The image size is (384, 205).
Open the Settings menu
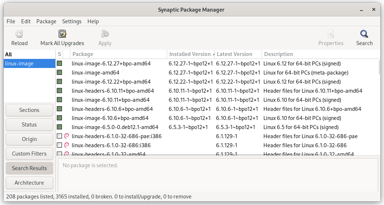coord(72,21)
